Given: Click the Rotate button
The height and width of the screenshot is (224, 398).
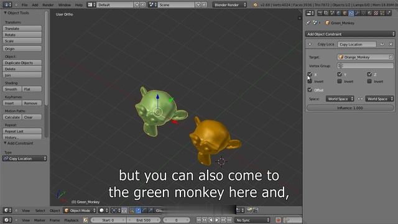Looking at the screenshot, I should click(x=22, y=35).
